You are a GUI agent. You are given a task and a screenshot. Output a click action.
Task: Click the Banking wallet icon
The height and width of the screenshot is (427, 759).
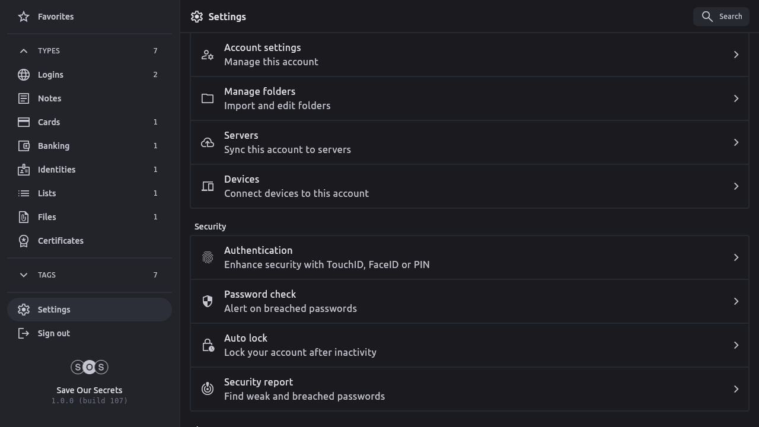point(24,146)
